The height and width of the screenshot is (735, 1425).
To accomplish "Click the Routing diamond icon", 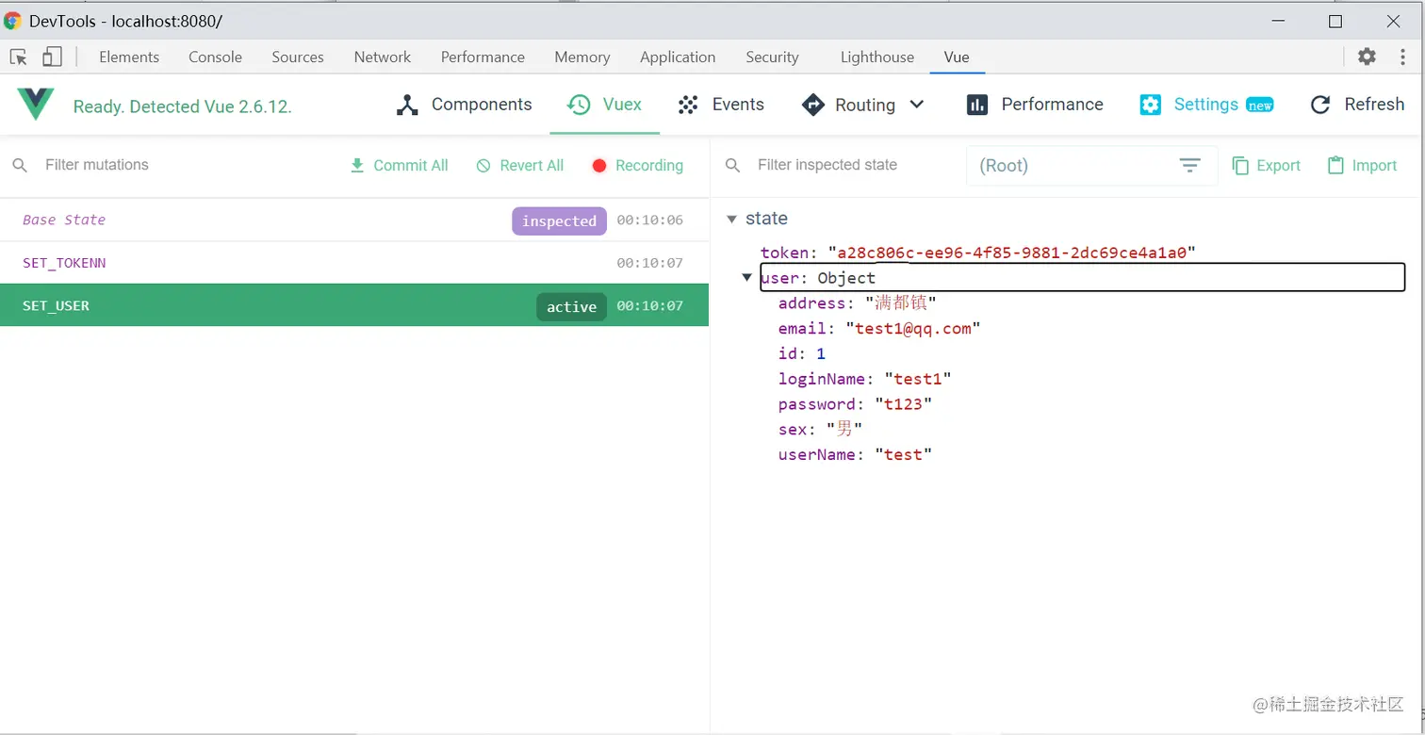I will [812, 105].
